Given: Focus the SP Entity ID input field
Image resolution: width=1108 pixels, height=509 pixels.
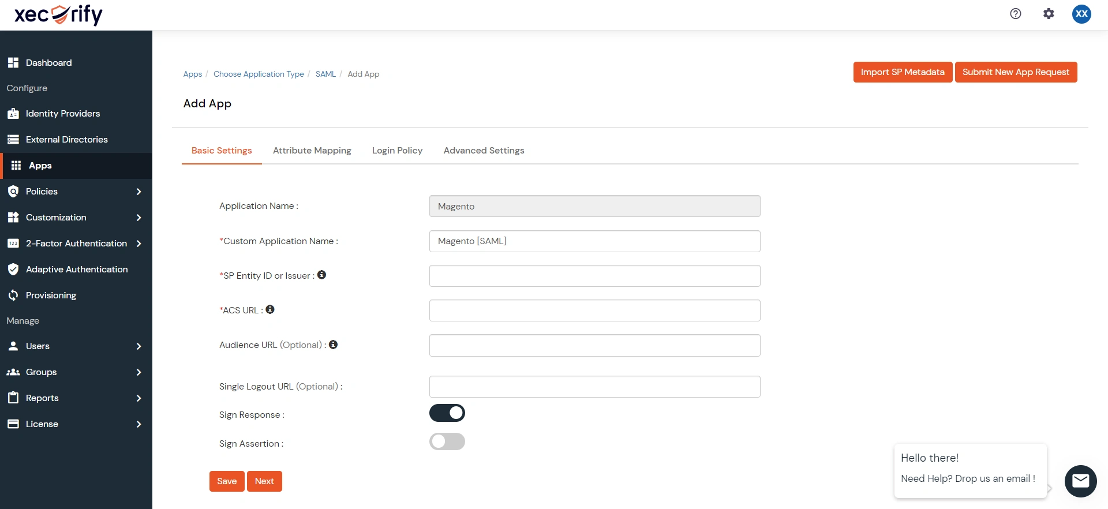Looking at the screenshot, I should tap(594, 276).
